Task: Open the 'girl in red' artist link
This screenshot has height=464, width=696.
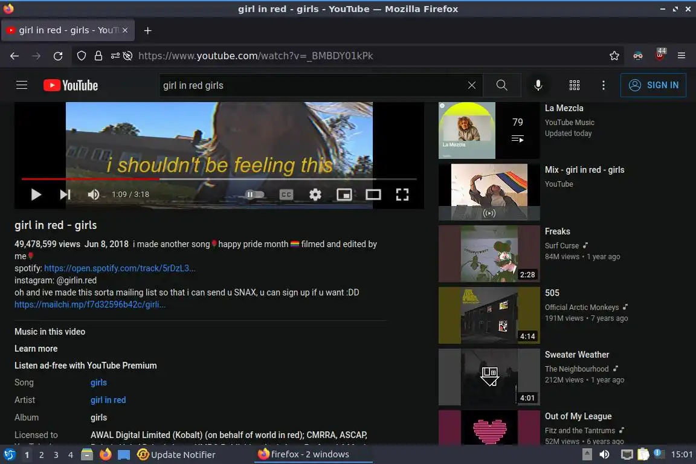Action: [108, 400]
